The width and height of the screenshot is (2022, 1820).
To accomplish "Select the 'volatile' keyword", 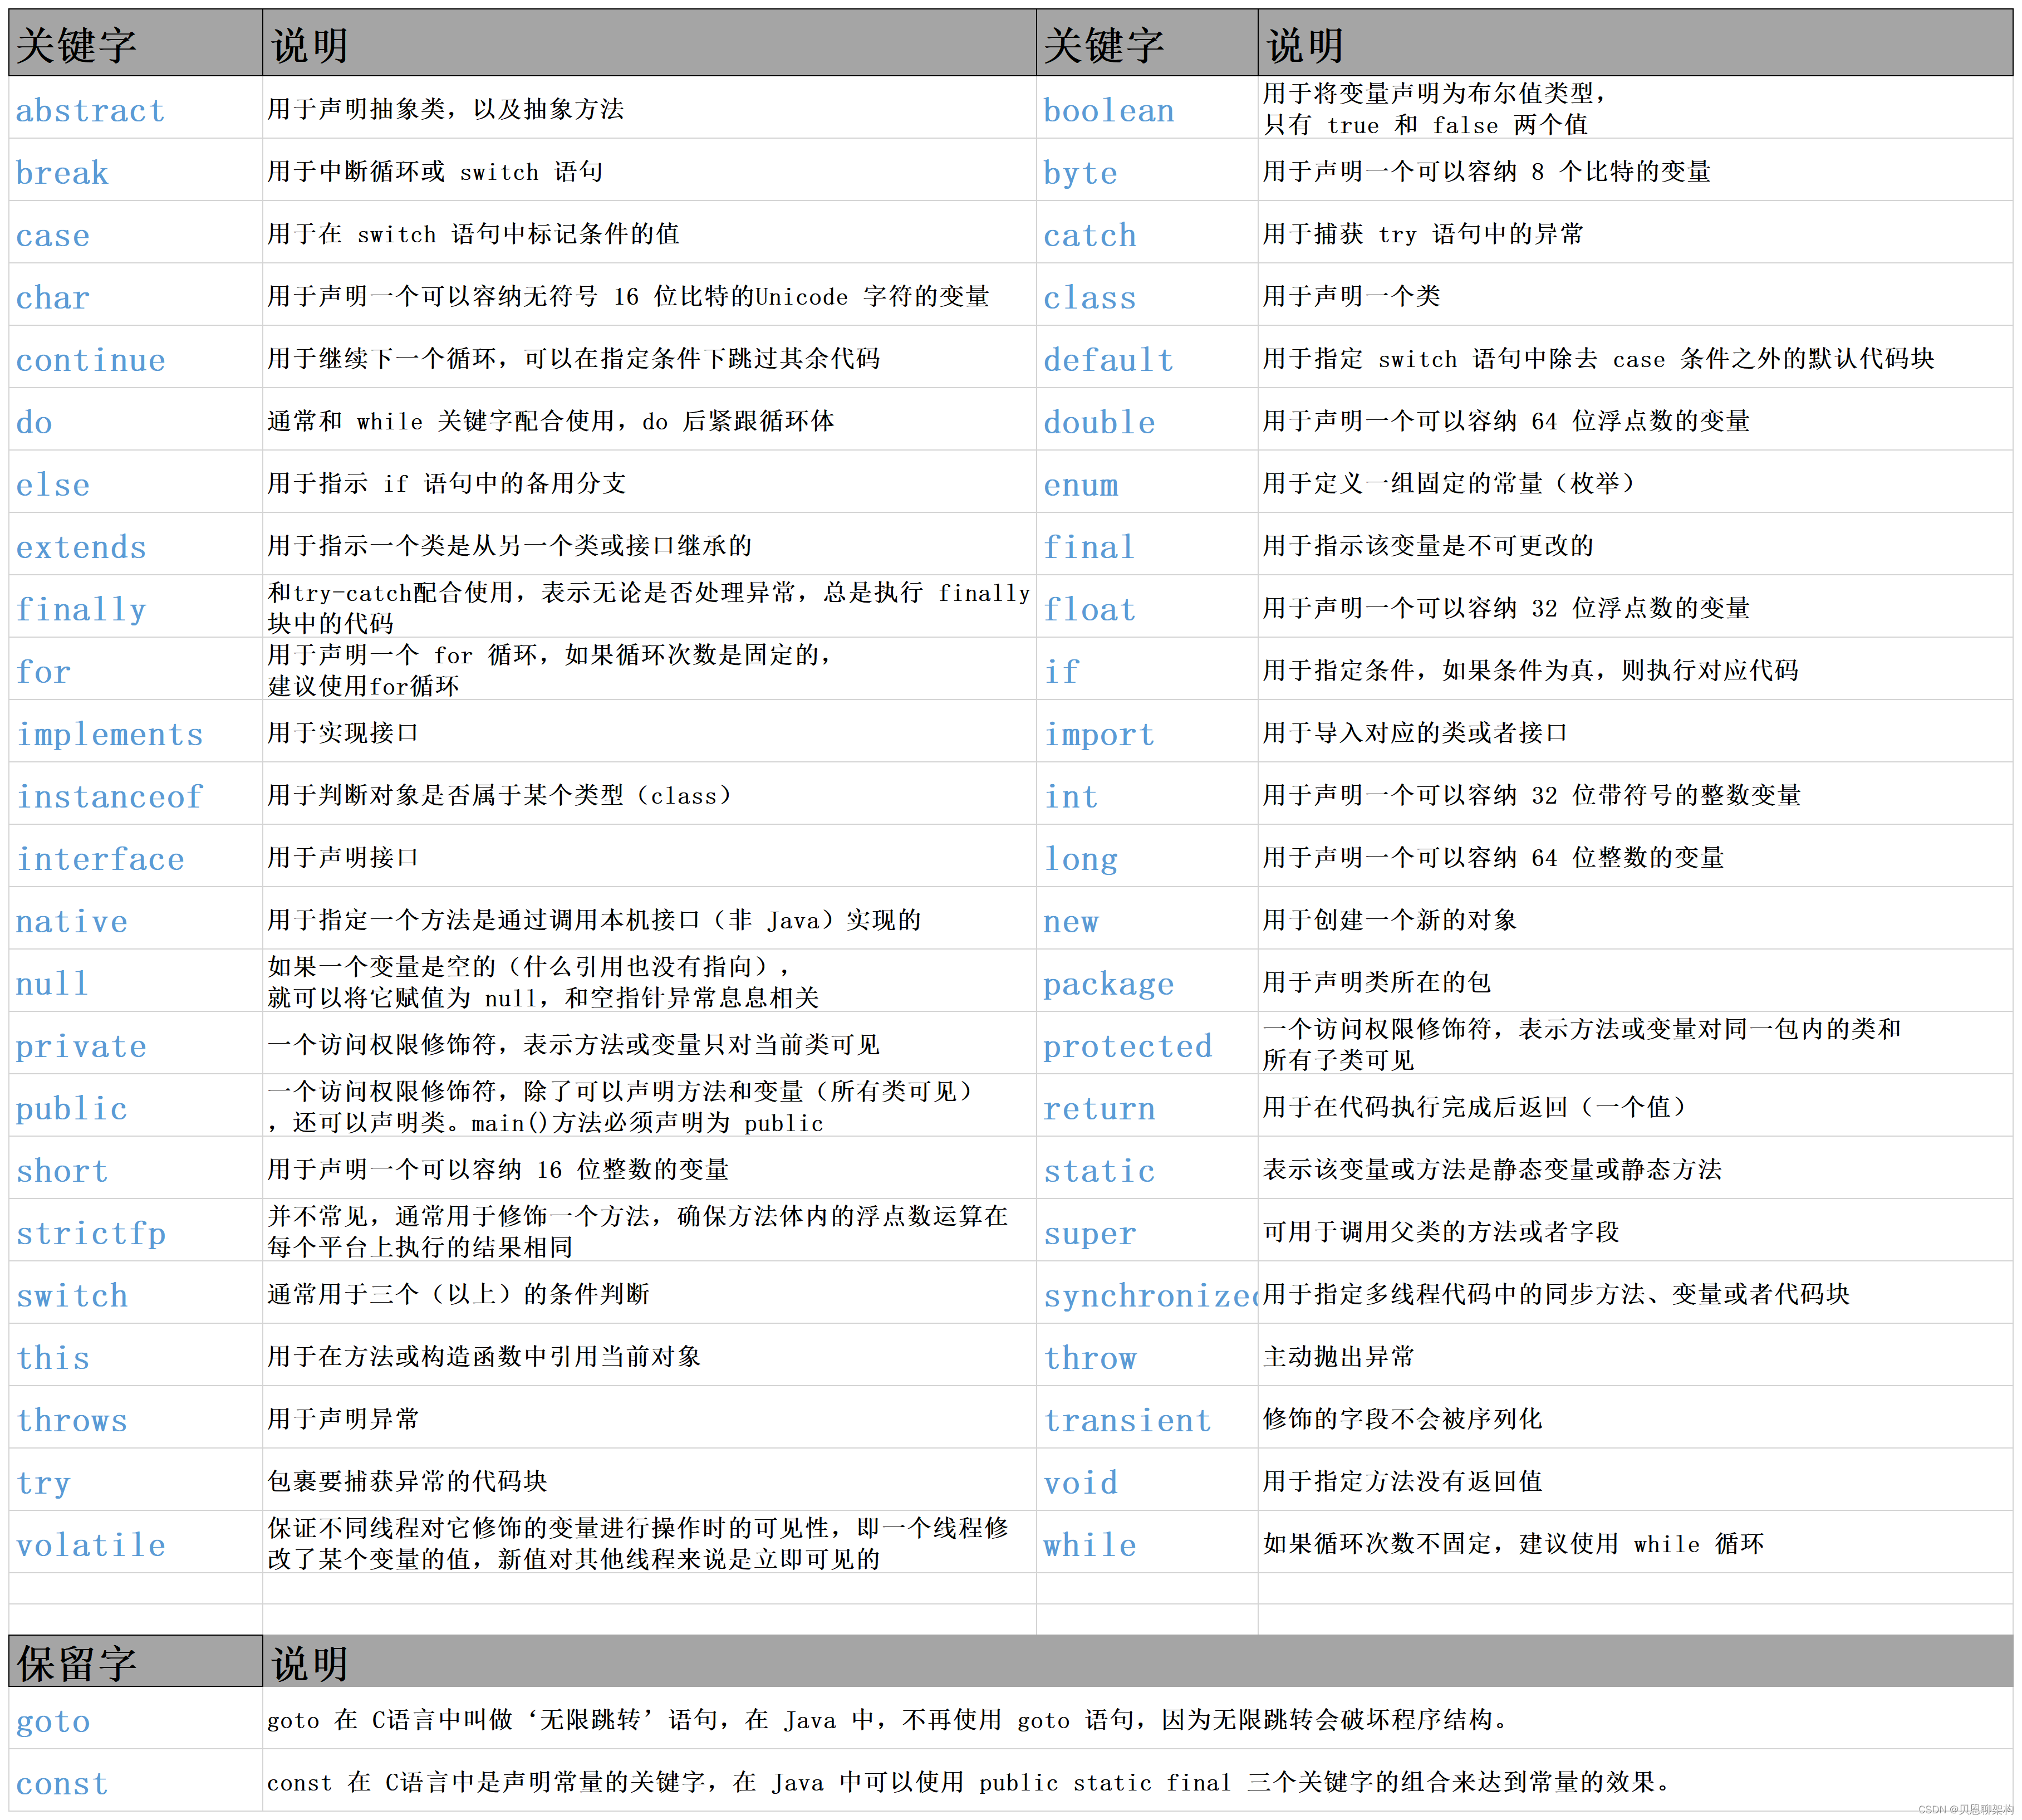I will point(90,1545).
